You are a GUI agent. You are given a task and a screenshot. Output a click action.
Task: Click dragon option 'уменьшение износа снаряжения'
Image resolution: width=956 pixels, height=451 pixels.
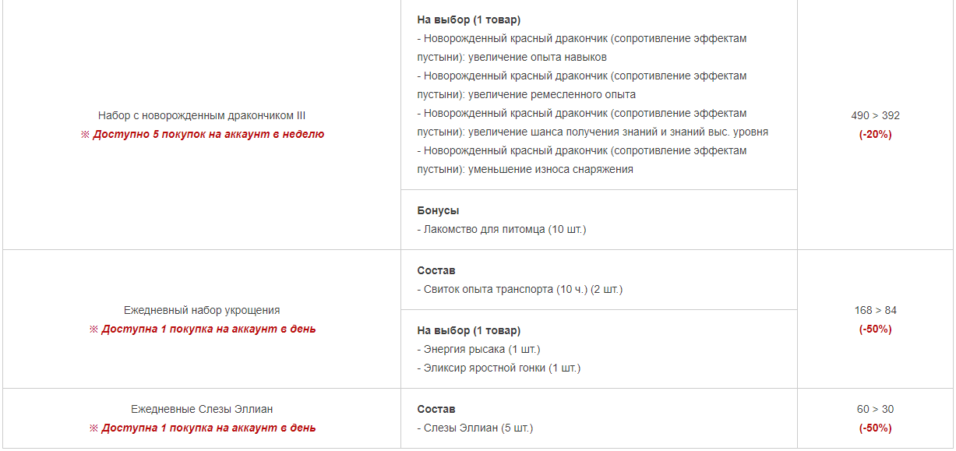[x=582, y=160]
